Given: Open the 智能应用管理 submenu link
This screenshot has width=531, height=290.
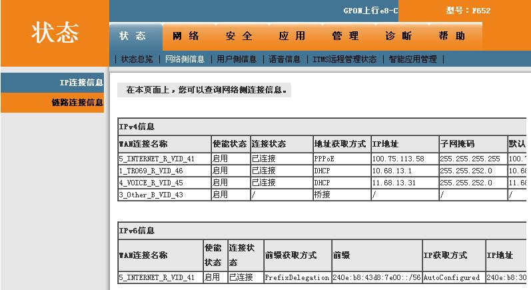Looking at the screenshot, I should (x=412, y=59).
